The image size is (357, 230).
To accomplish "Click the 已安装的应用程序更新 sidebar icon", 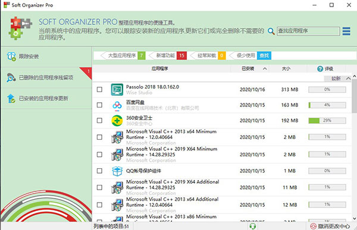I will coord(11,99).
